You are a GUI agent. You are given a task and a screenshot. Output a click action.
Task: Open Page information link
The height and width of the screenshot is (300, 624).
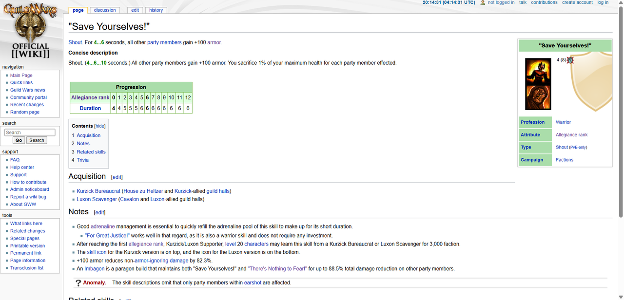click(x=28, y=261)
